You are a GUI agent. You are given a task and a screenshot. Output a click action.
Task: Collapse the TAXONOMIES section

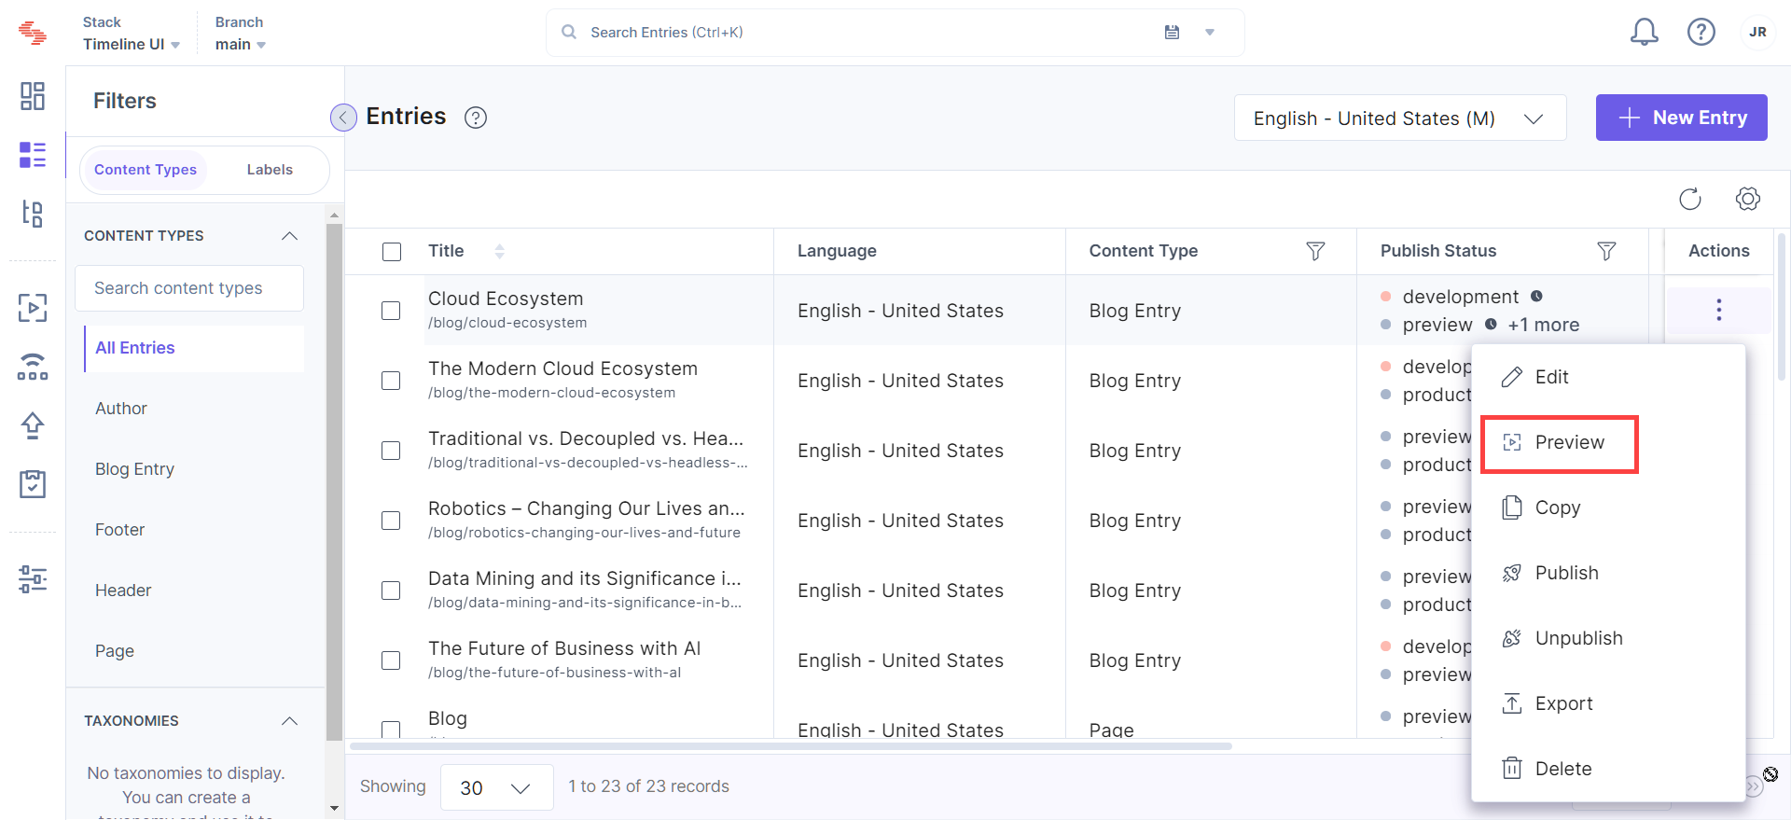click(x=289, y=721)
